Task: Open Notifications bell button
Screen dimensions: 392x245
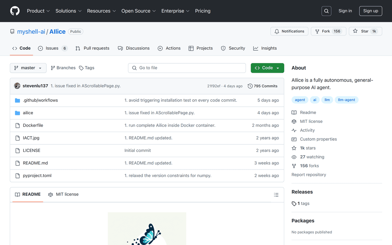Action: (x=289, y=31)
